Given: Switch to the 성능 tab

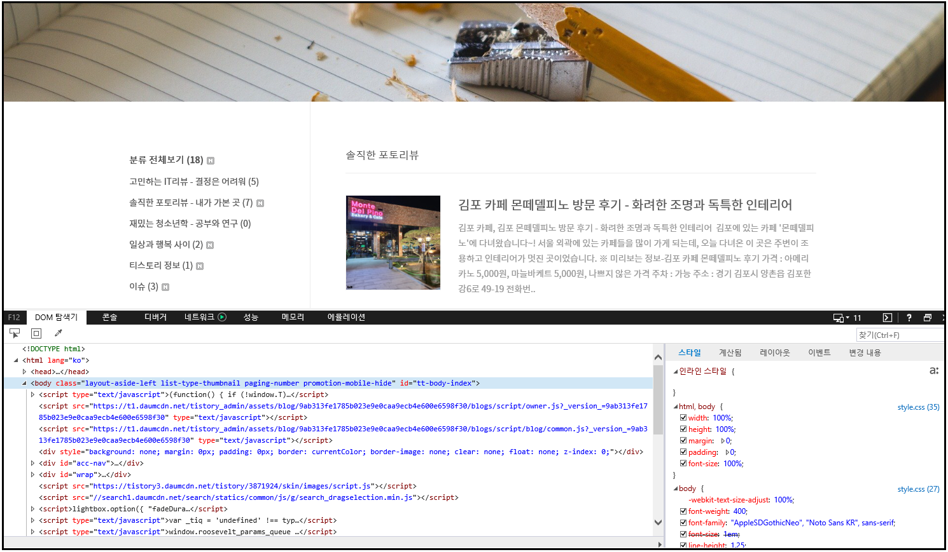Looking at the screenshot, I should coord(251,317).
